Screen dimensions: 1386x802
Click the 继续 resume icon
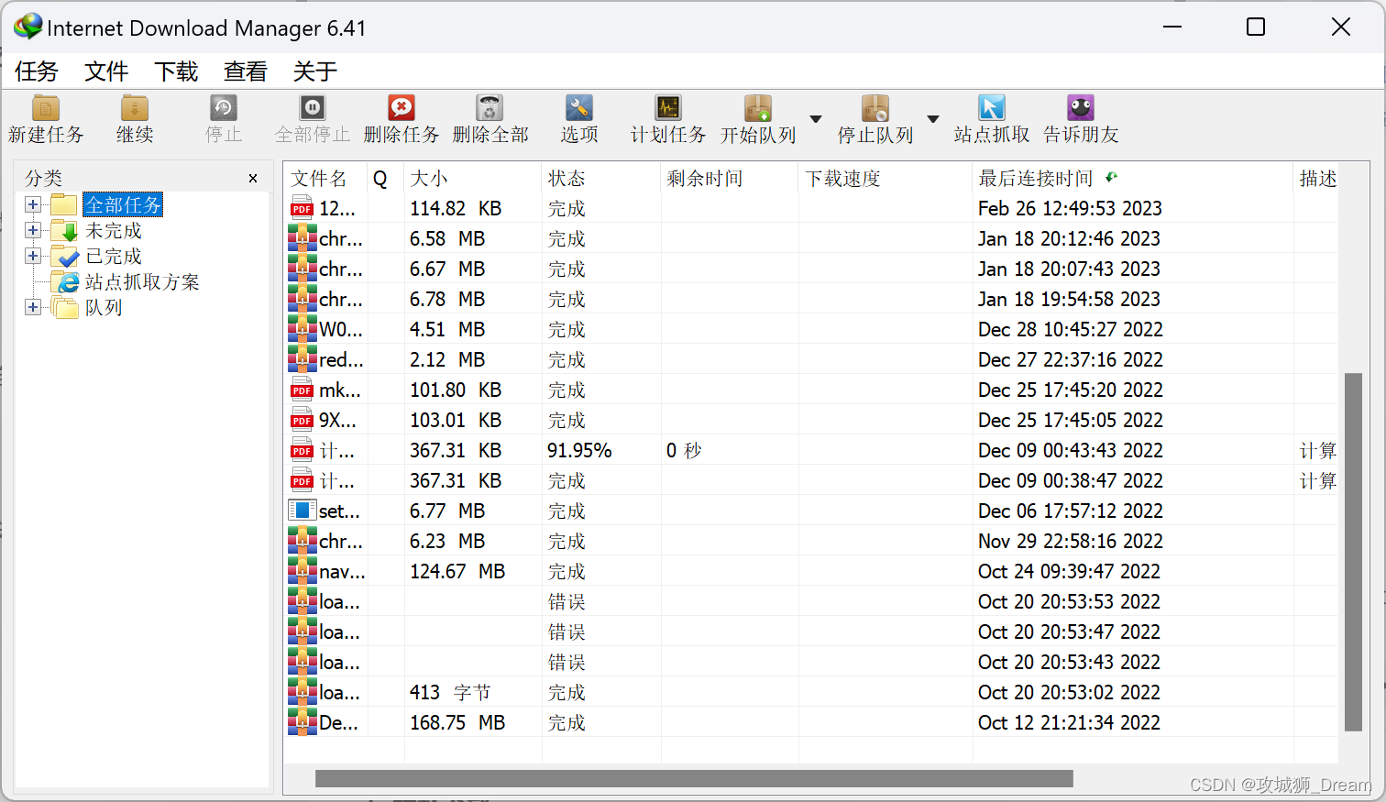coord(135,108)
